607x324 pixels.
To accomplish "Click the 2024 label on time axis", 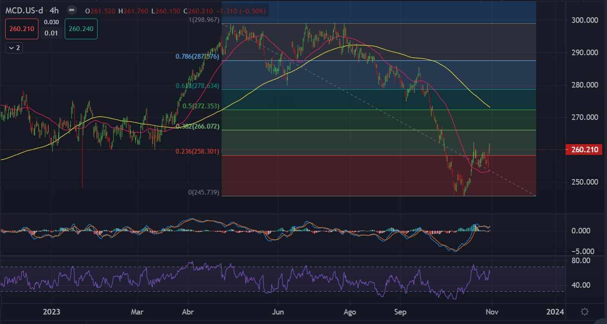I will tap(554, 311).
